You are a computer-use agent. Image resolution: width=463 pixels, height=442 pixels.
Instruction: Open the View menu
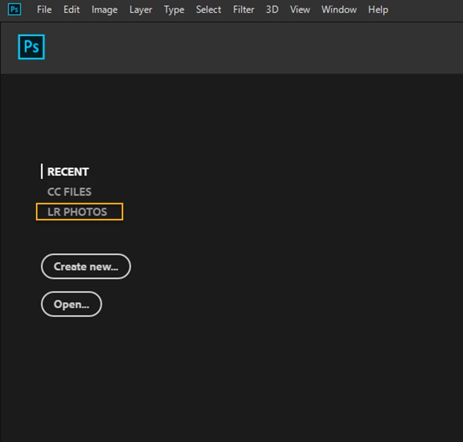tap(300, 10)
